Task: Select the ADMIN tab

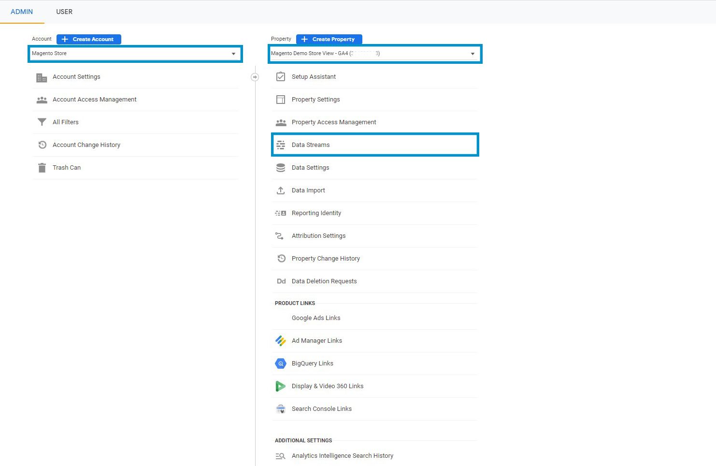Action: pos(22,12)
